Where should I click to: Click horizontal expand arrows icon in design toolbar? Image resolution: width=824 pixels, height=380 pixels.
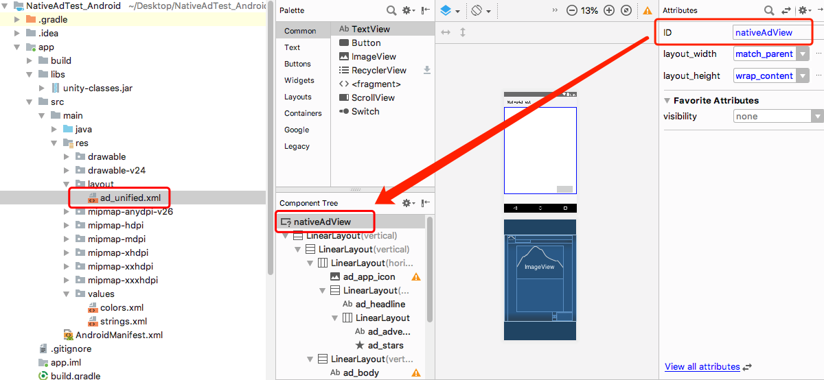point(446,32)
